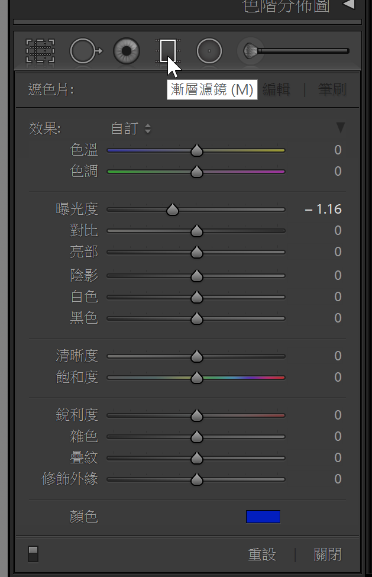Switch the mask mode to 編輯

point(276,90)
